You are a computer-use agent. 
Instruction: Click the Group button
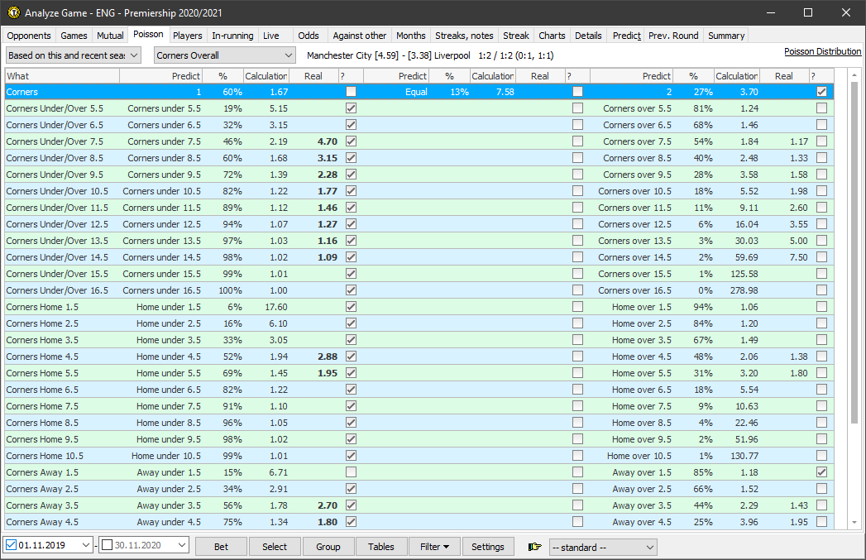click(328, 547)
